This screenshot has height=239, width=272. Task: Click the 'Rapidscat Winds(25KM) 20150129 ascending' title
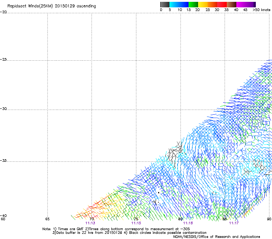[51, 6]
